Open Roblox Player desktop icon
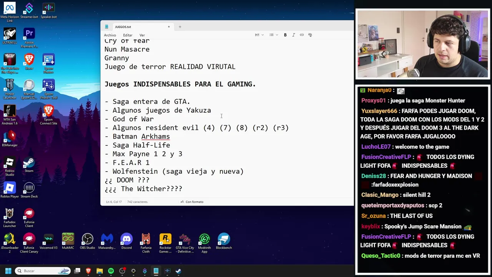This screenshot has width=492, height=277. (10, 190)
